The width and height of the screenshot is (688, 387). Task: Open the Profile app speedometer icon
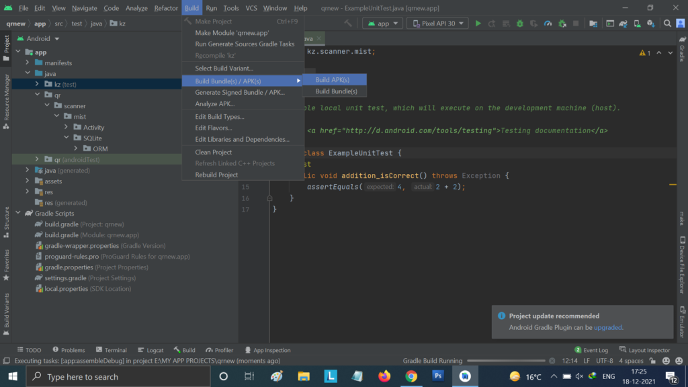(x=548, y=24)
